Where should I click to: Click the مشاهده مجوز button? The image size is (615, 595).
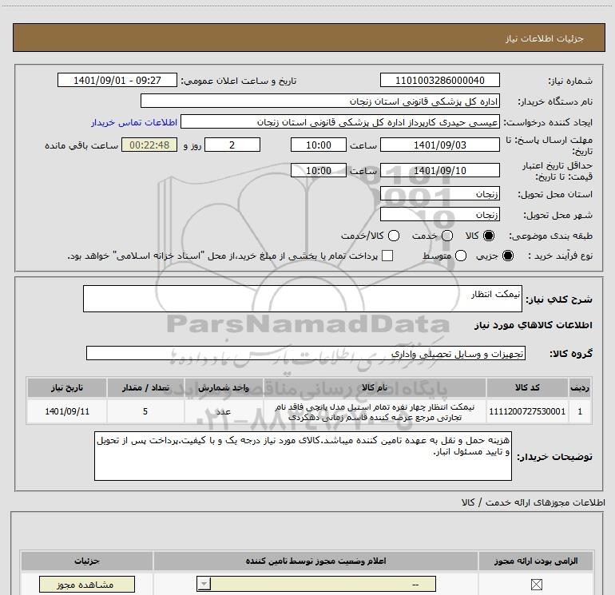point(87,585)
